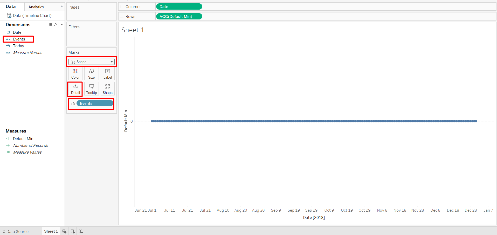
Task: Create a new worksheet
Action: coord(64,231)
